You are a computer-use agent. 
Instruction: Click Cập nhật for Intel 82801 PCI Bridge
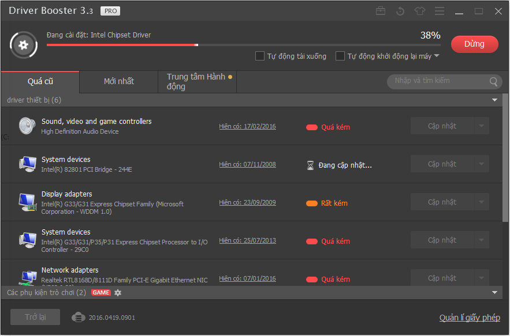442,164
